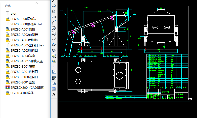Select the Rectangle tool
The height and width of the screenshot is (118, 197).
[x=54, y=17]
